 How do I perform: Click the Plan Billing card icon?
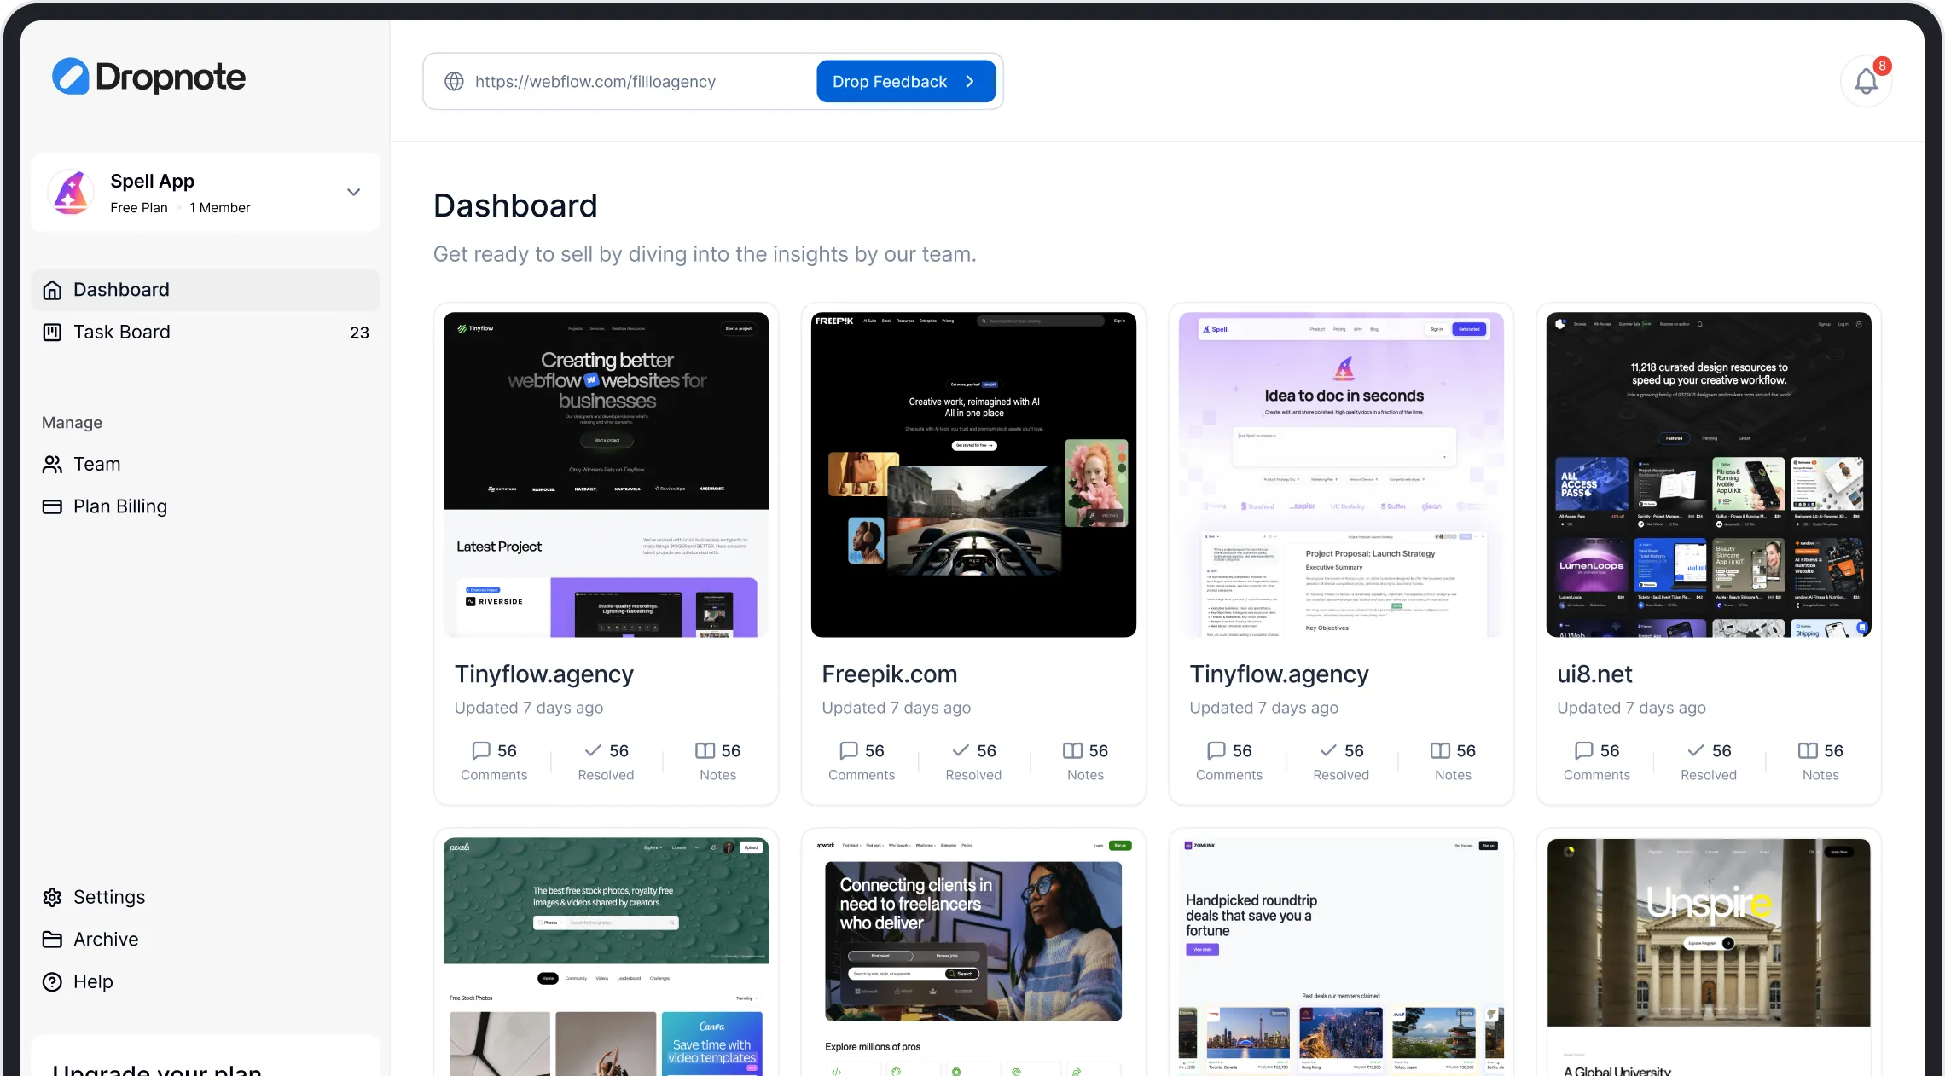pyautogui.click(x=52, y=506)
